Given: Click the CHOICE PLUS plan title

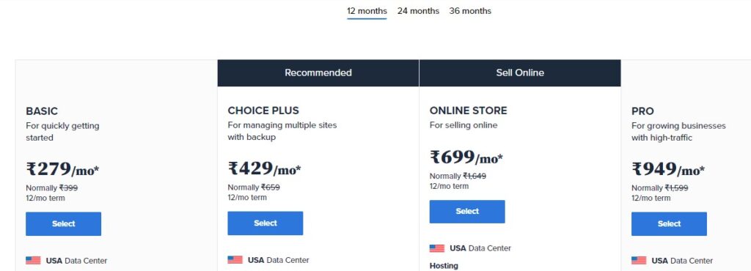Looking at the screenshot, I should click(x=263, y=111).
